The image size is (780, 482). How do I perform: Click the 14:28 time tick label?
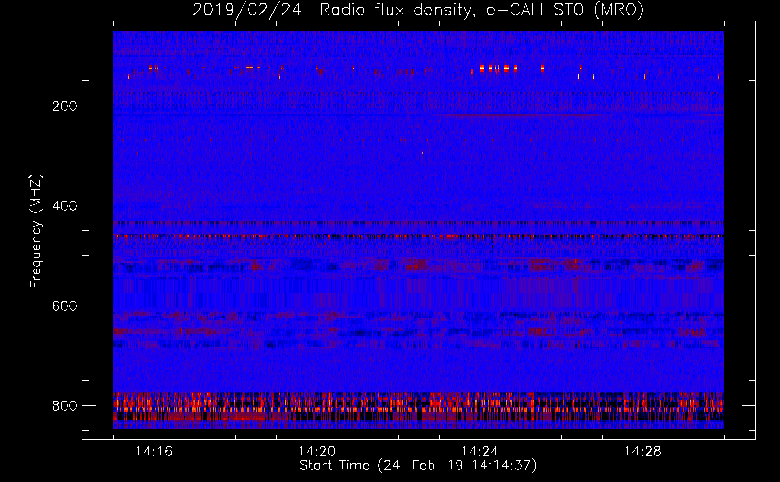tap(643, 451)
